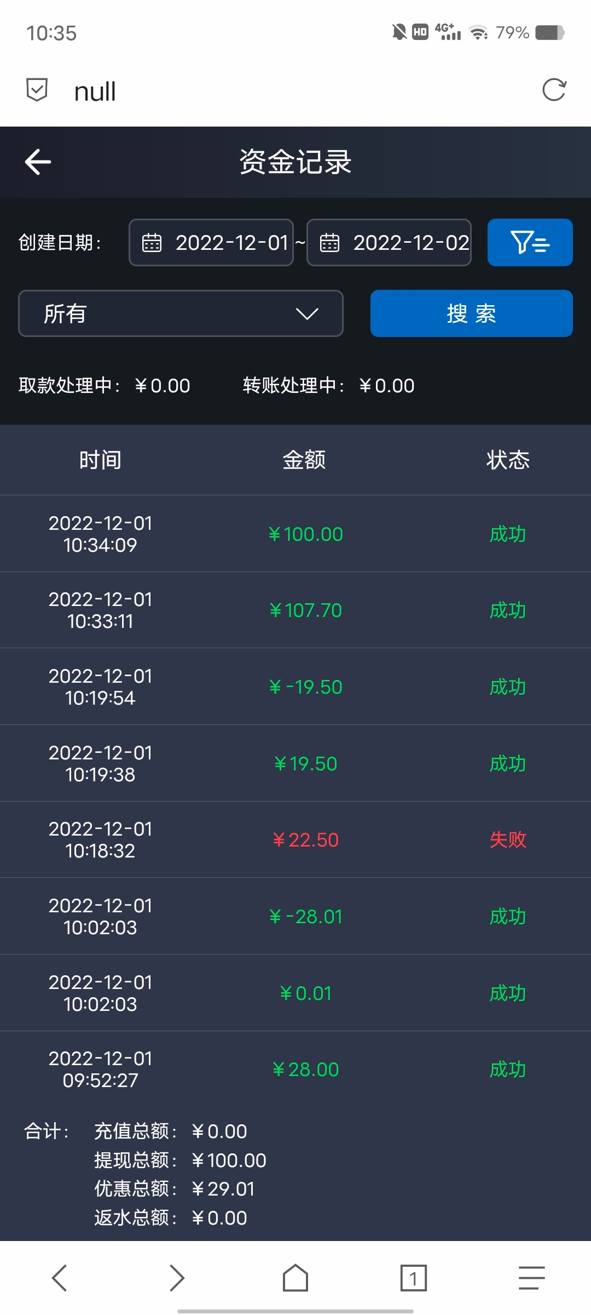Image resolution: width=591 pixels, height=1315 pixels.
Task: Open the browser tabs counter icon
Action: tap(413, 1278)
